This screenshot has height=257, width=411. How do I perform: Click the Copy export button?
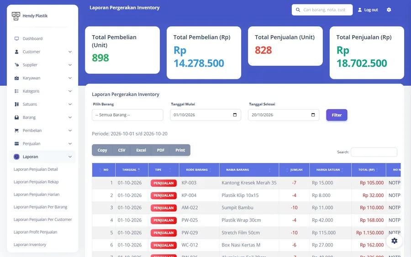click(x=102, y=150)
